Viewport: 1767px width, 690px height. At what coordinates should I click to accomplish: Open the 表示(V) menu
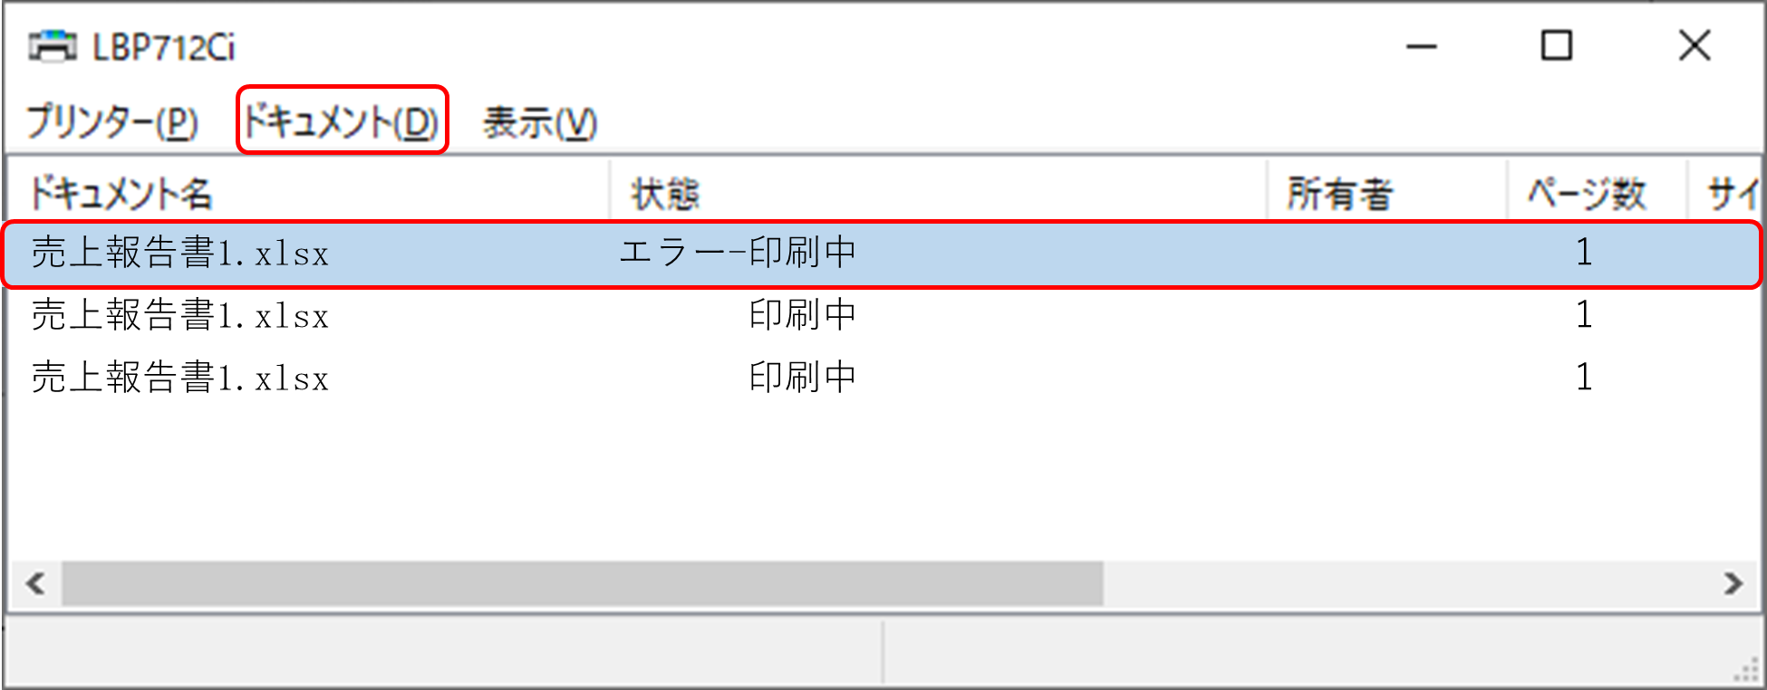tap(540, 122)
